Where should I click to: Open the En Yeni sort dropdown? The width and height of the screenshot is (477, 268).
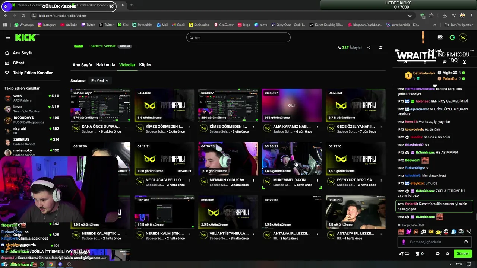click(x=100, y=80)
